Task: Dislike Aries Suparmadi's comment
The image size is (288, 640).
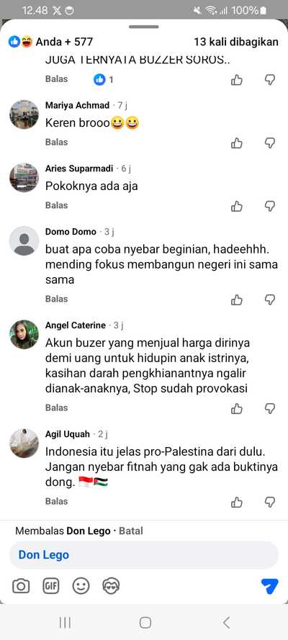Action: click(270, 206)
